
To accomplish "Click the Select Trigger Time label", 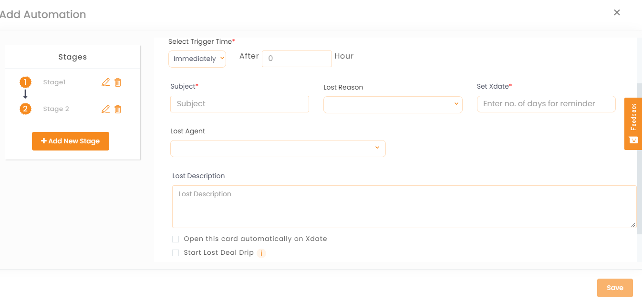I will (202, 42).
